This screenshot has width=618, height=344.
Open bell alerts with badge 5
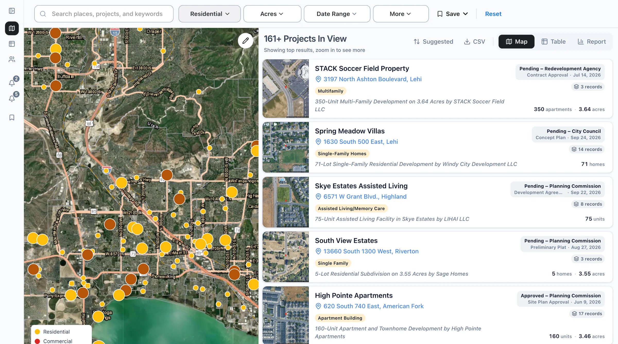click(12, 98)
